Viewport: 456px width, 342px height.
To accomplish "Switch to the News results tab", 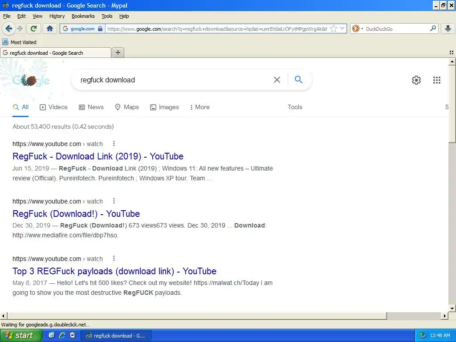I will tap(91, 107).
